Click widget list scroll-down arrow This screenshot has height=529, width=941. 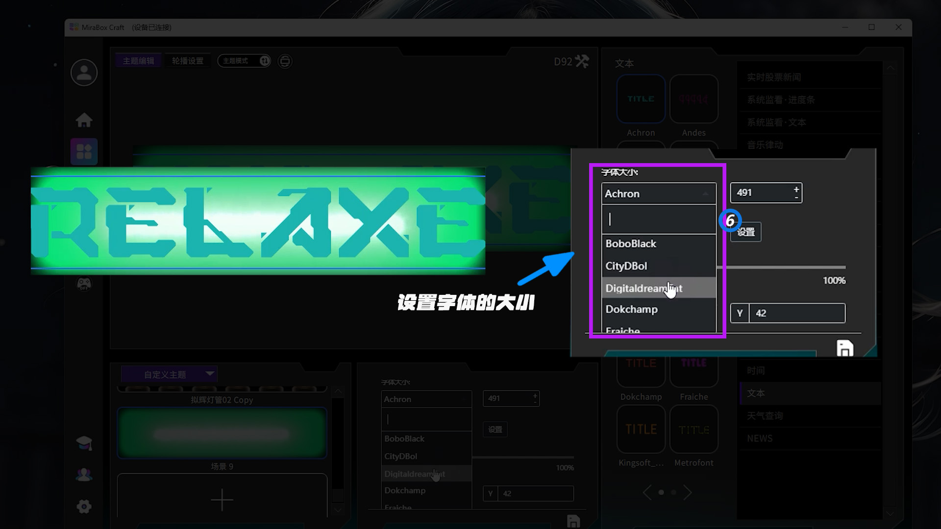tap(890, 513)
